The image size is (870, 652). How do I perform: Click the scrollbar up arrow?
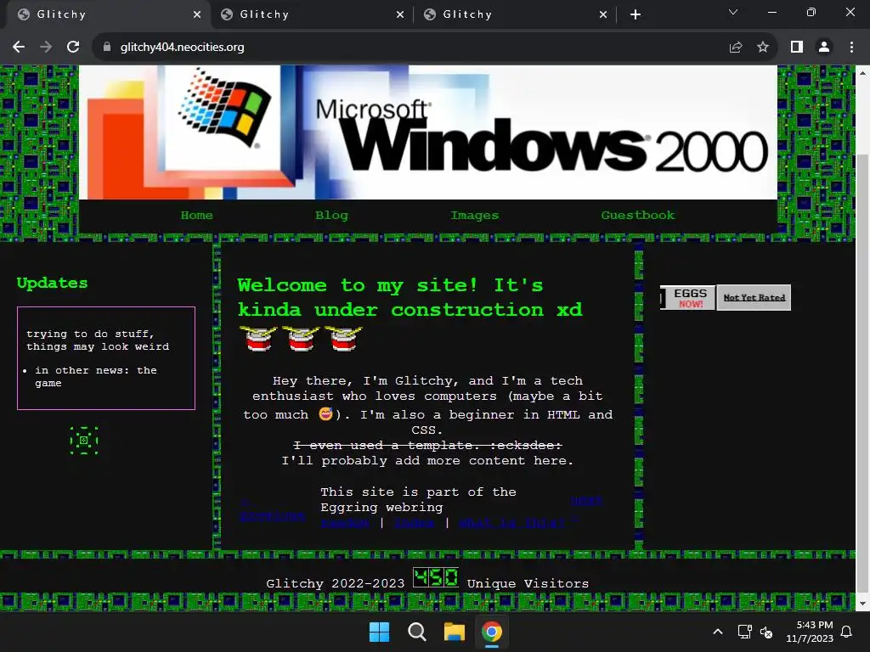click(x=863, y=73)
